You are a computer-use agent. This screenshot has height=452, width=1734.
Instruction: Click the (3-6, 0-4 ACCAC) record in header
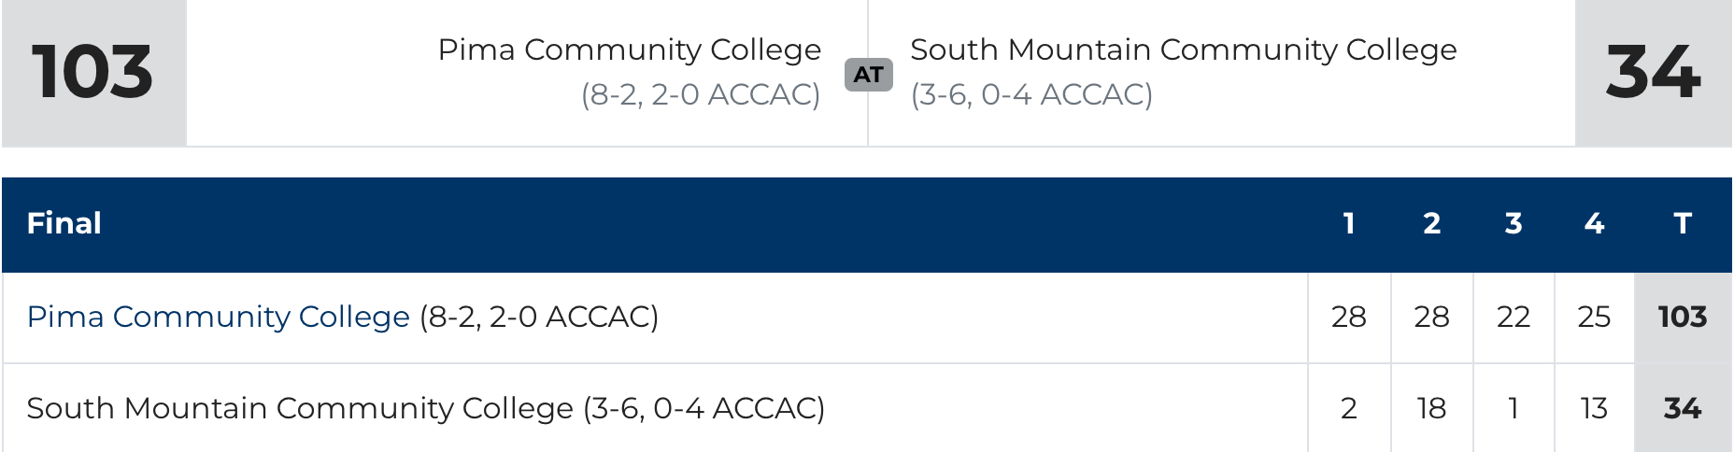pos(1031,94)
